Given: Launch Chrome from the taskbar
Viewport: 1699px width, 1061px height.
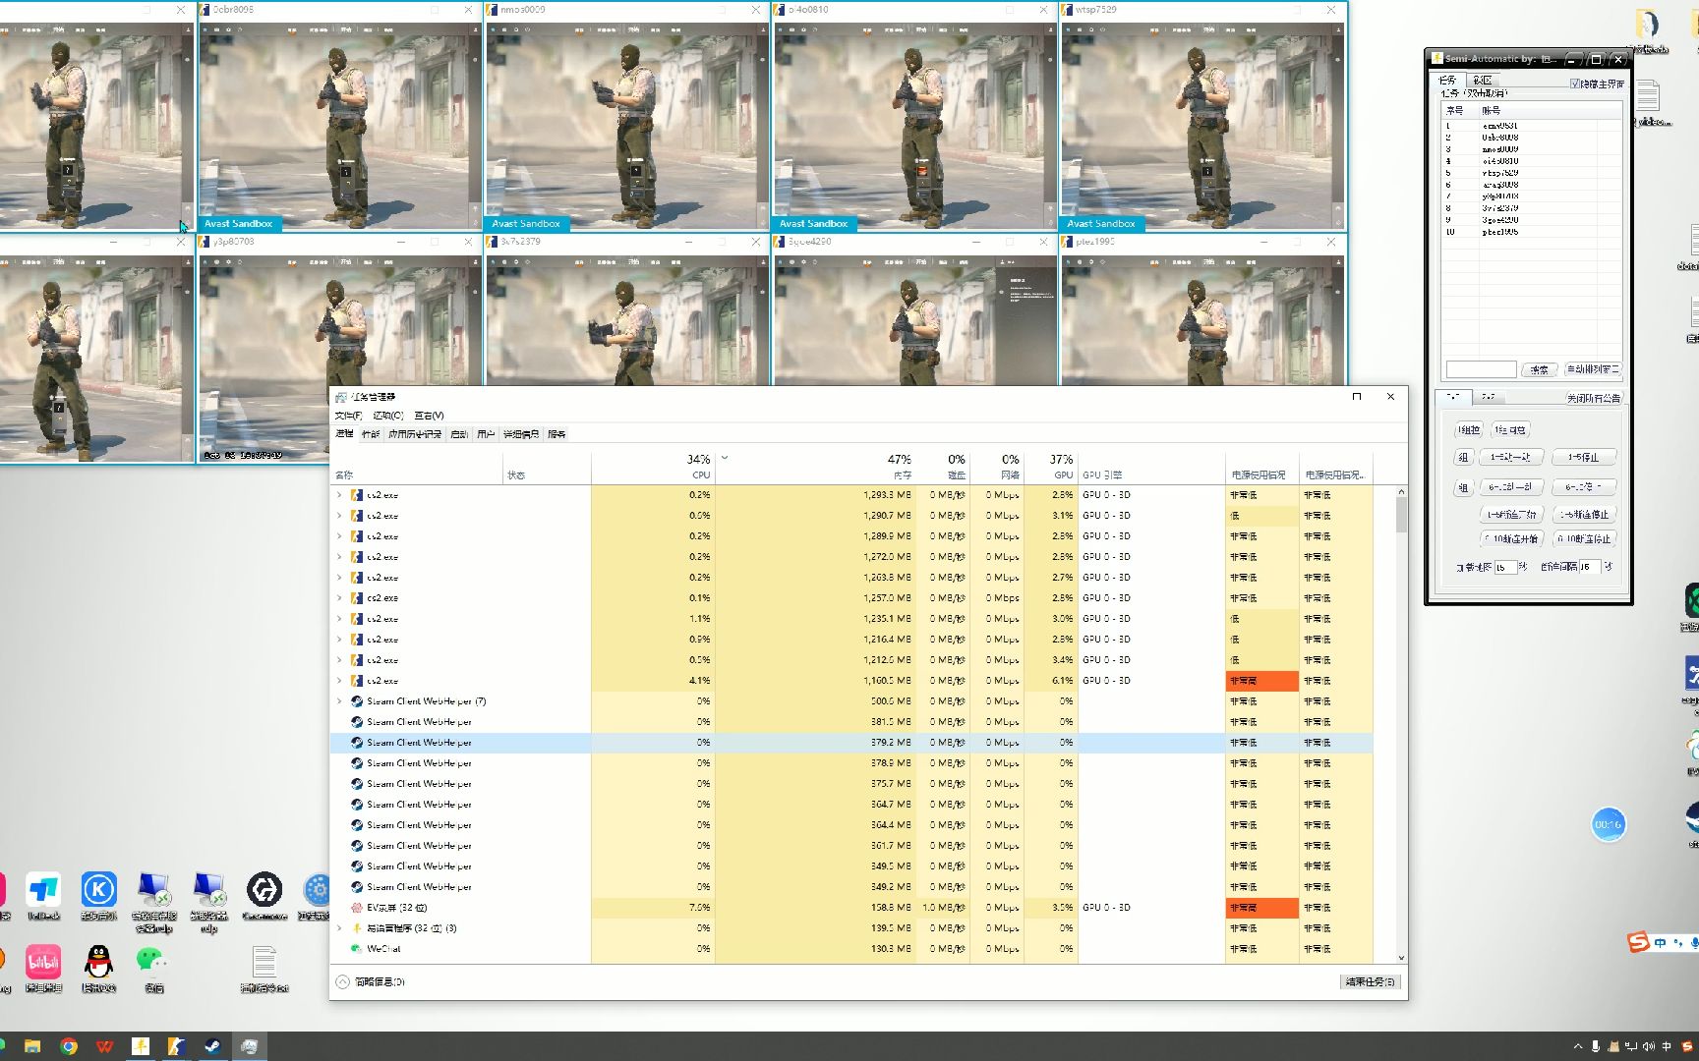Looking at the screenshot, I should [69, 1046].
